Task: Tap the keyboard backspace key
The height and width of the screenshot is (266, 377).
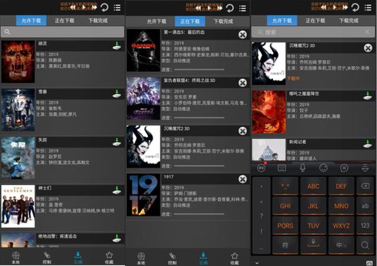Action: 365,186
